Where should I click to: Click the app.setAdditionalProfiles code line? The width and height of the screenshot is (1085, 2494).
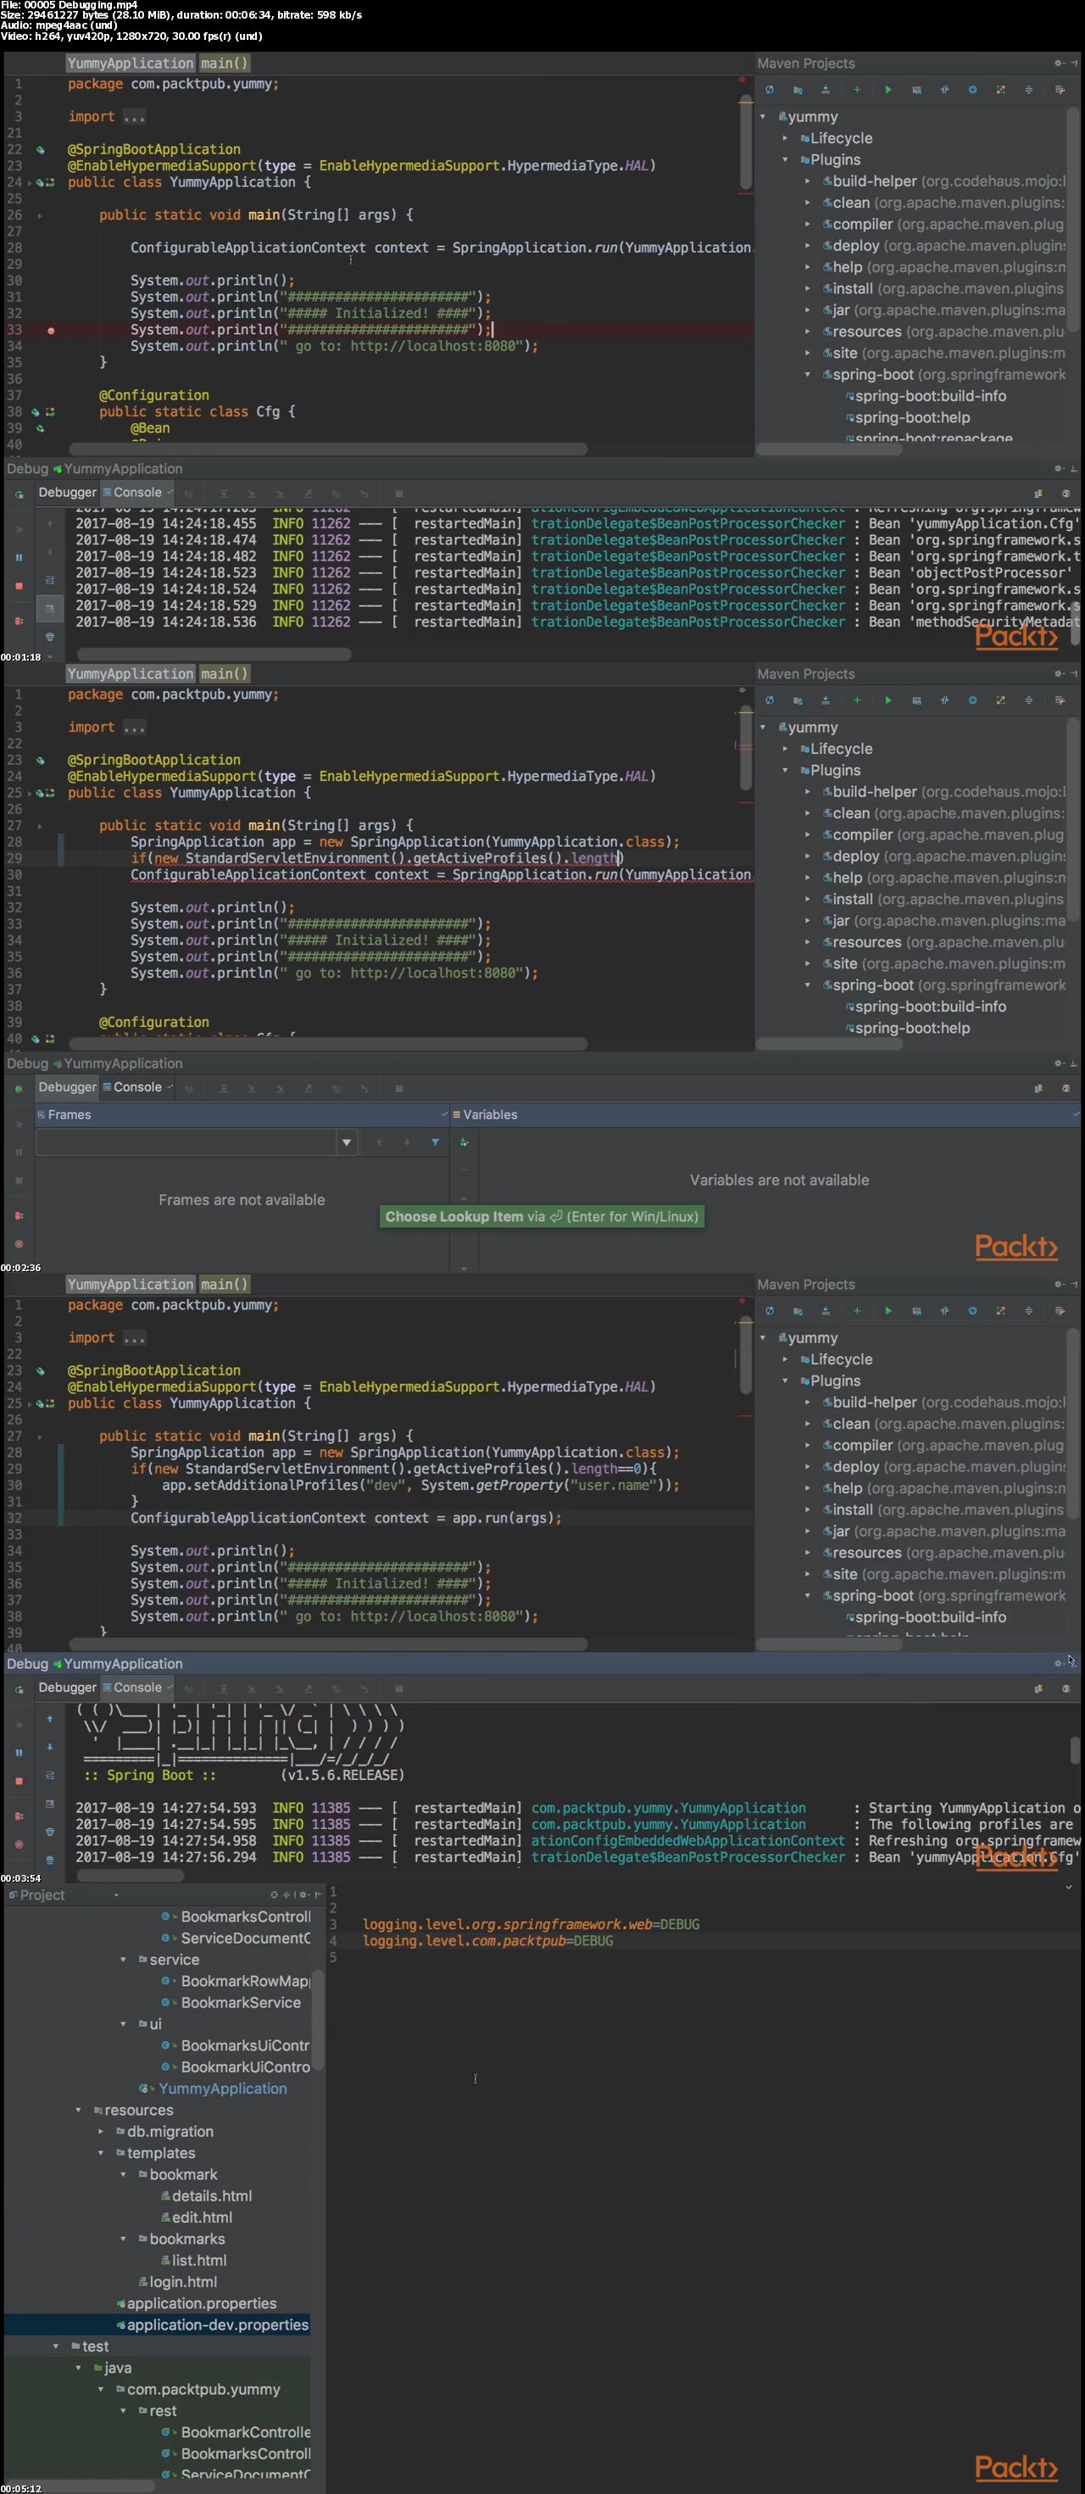420,1485
